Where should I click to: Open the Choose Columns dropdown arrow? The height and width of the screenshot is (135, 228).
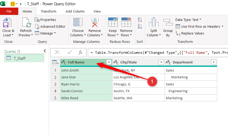point(85,35)
